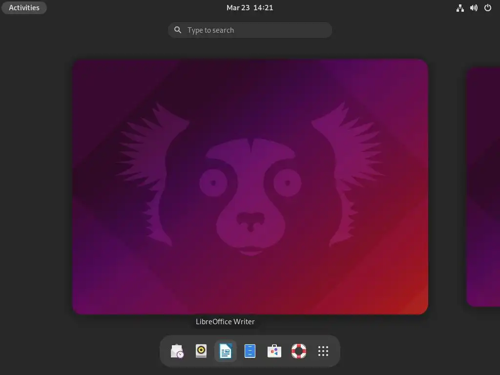Click the network status icon

(460, 8)
